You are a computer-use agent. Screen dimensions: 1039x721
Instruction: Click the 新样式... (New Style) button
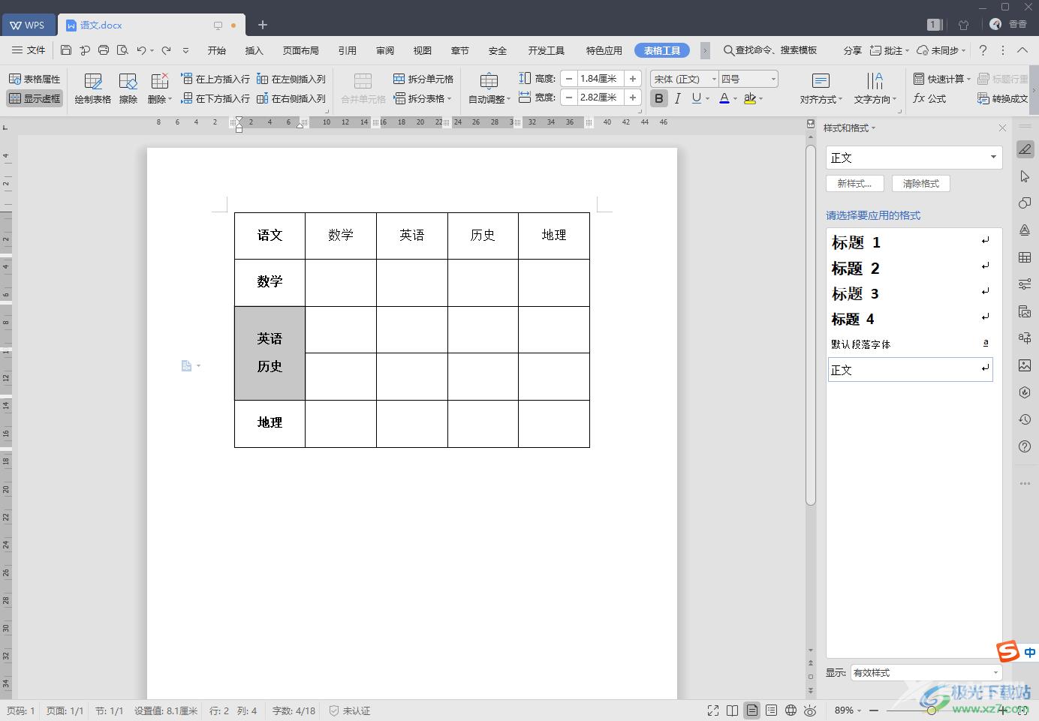click(854, 184)
